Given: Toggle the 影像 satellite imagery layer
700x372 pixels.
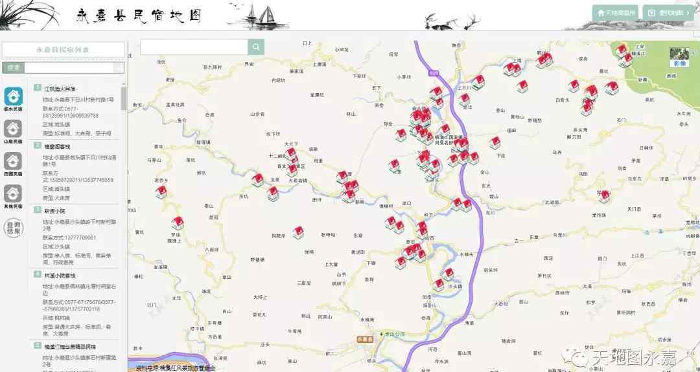Looking at the screenshot, I should point(679,58).
